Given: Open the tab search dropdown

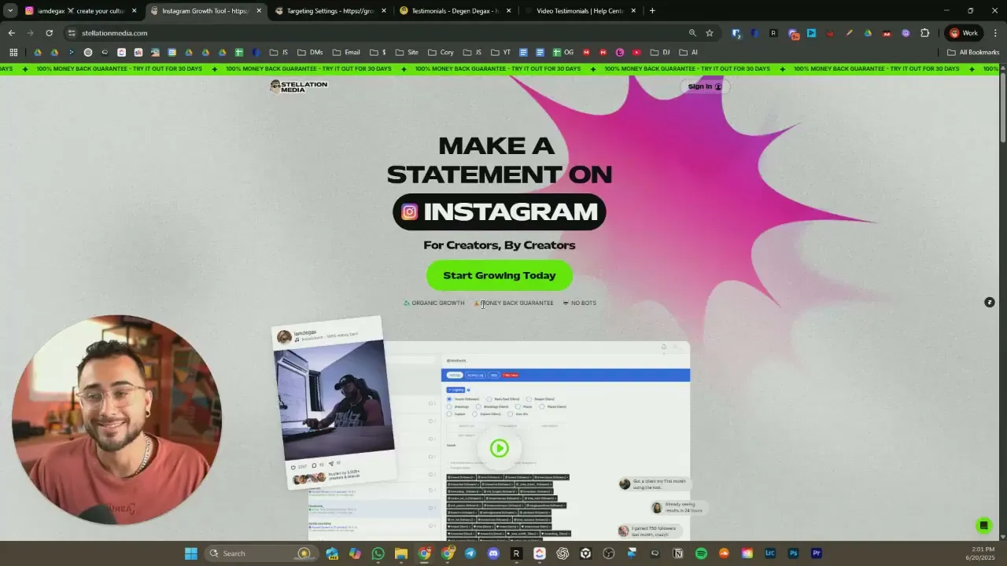Looking at the screenshot, I should tap(10, 11).
